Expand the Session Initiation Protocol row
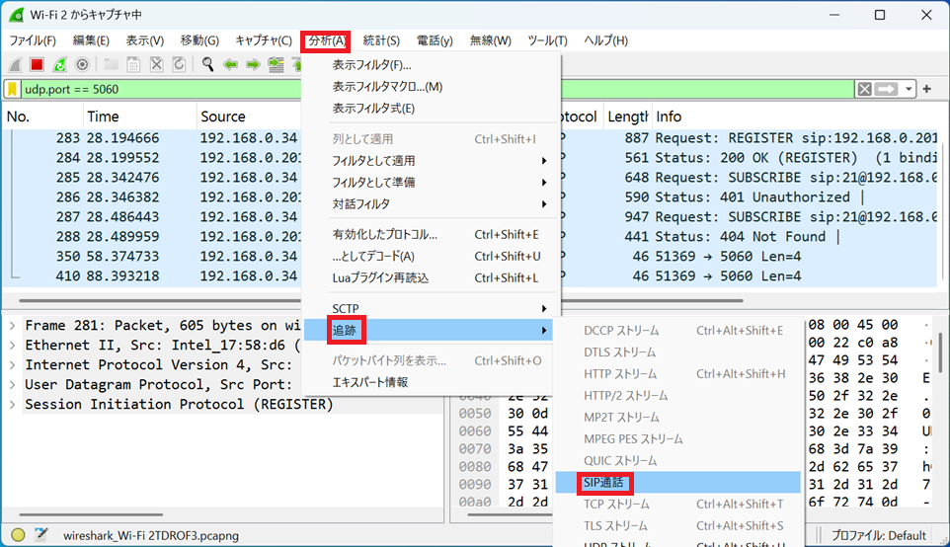 [12, 404]
